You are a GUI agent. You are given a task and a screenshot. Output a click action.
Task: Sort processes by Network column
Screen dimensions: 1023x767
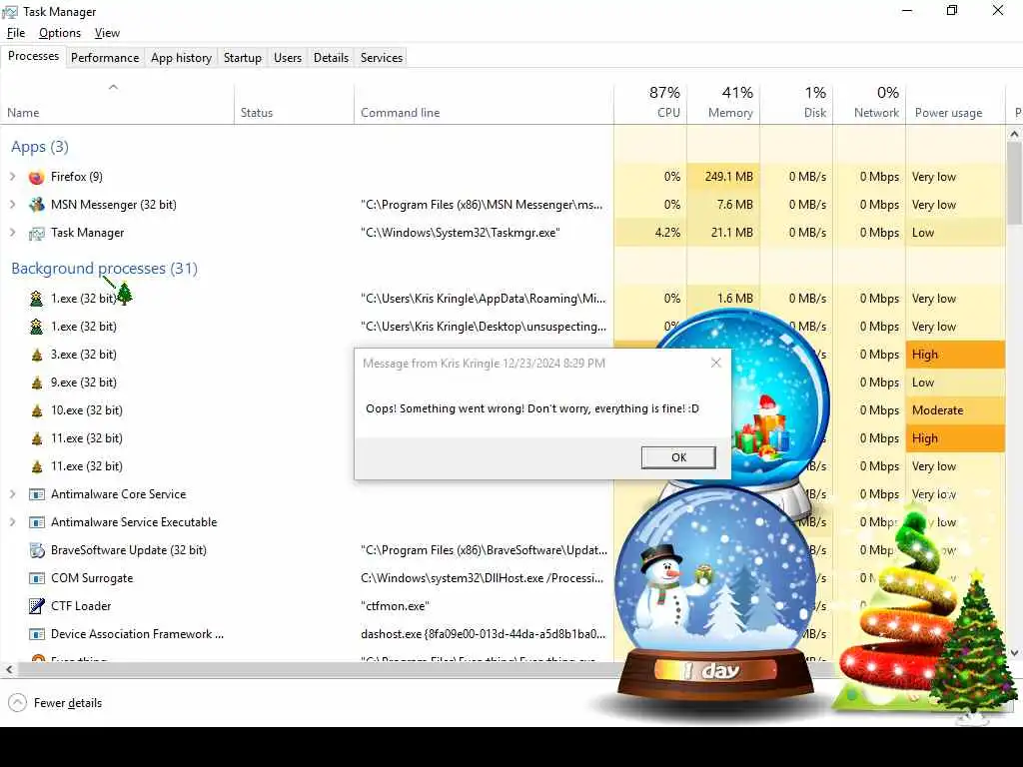pyautogui.click(x=870, y=103)
